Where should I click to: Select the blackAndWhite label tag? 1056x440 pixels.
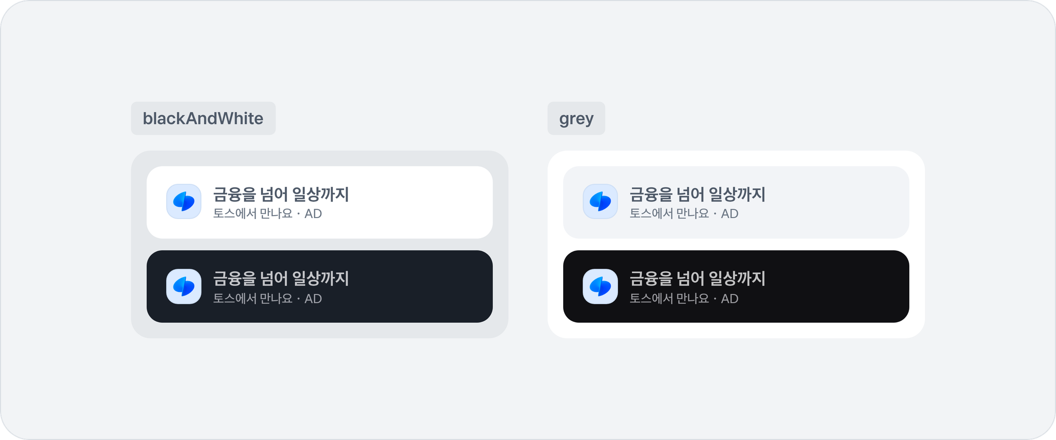pos(203,118)
